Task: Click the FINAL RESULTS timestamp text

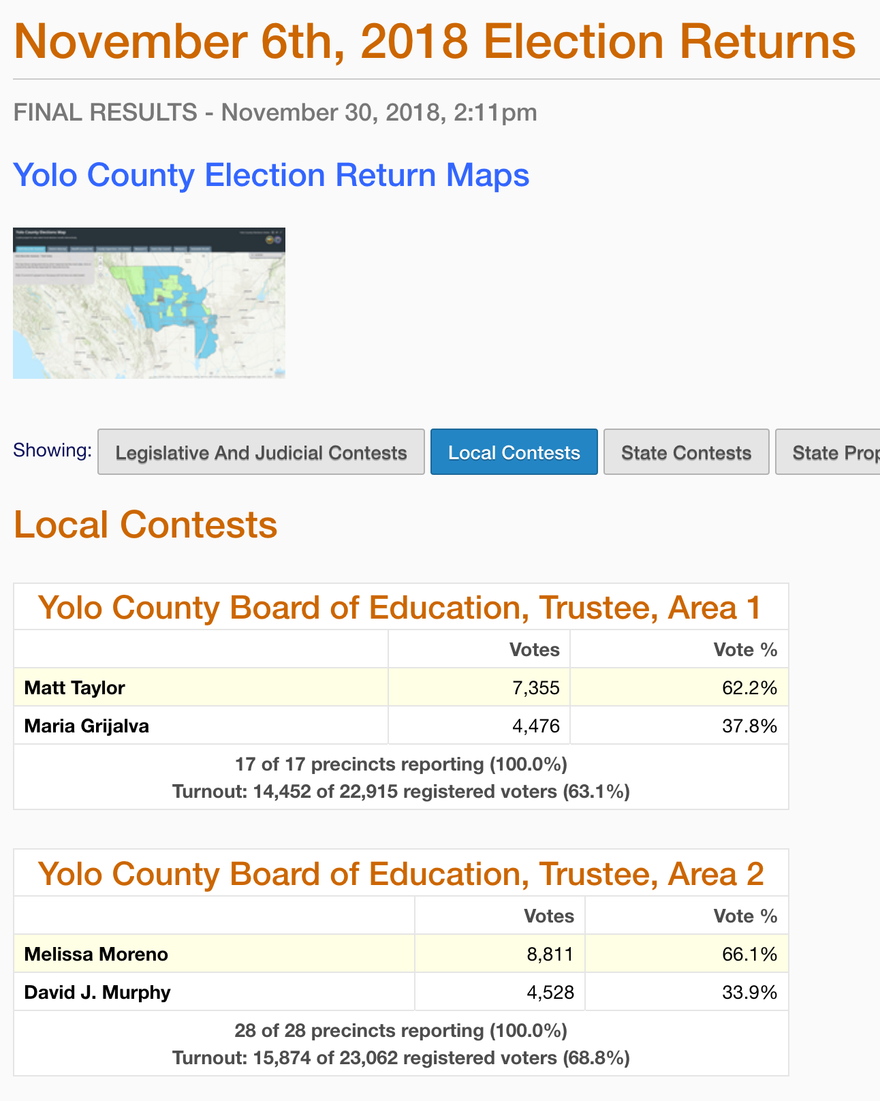Action: (x=275, y=112)
